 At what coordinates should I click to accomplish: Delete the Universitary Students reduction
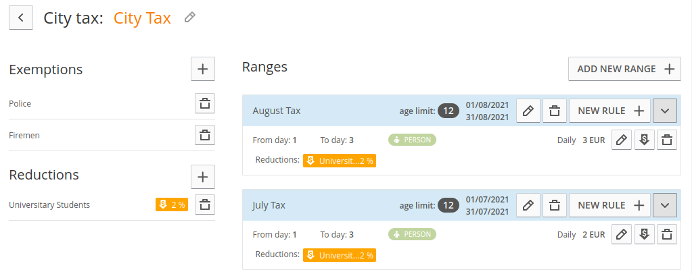205,204
